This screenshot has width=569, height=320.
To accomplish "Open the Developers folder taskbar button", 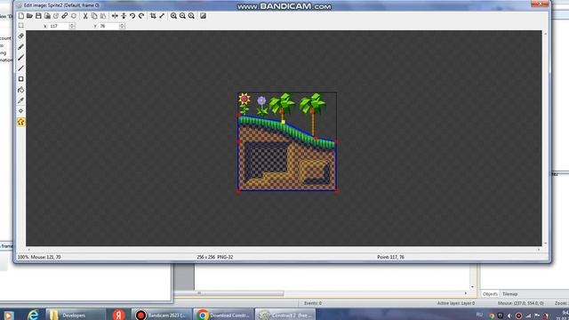I will click(x=76, y=315).
